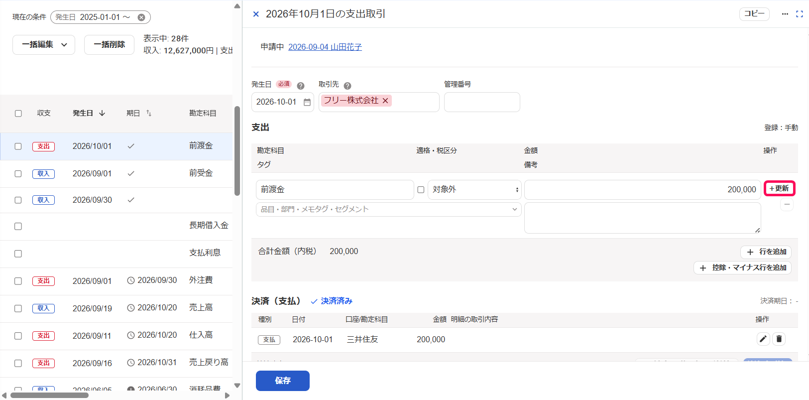Image resolution: width=809 pixels, height=400 pixels.
Task: Click clock icon on 仕入高 row due date
Action: pos(131,335)
